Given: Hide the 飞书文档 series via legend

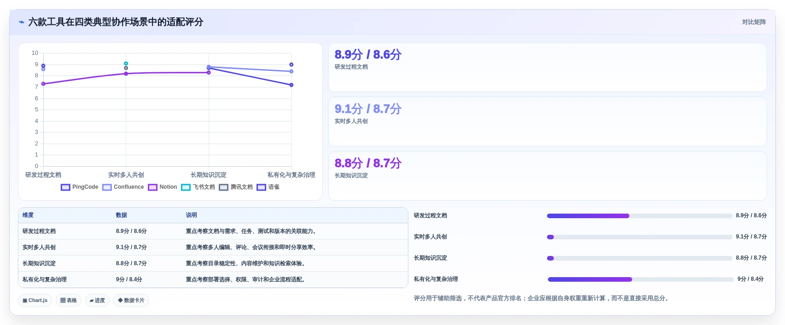Looking at the screenshot, I should coord(186,187).
